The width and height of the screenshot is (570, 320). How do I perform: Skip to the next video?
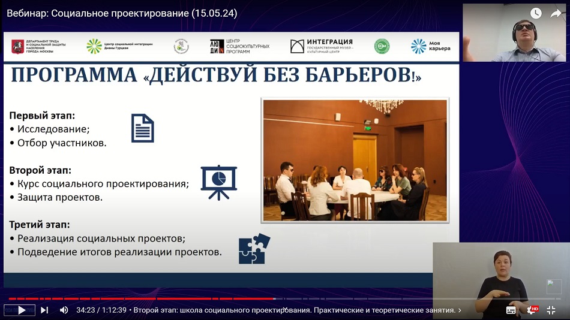point(44,310)
